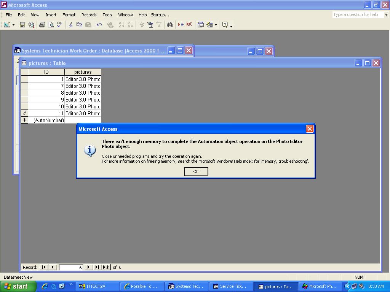
Task: Click the Filter By Form icon
Action: (x=150, y=25)
